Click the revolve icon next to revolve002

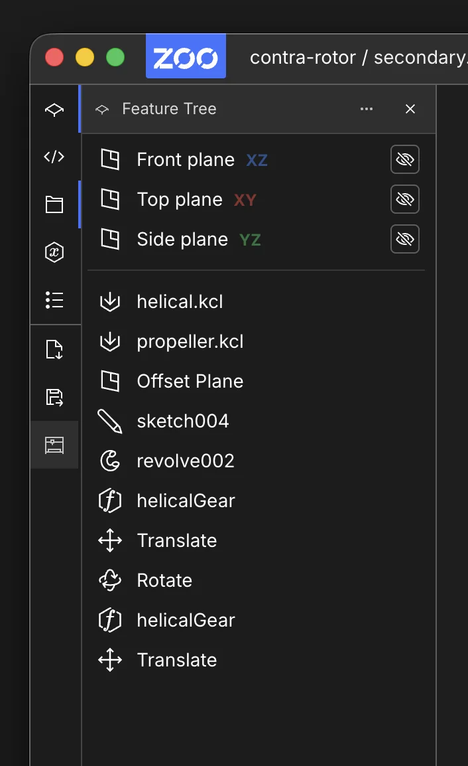pos(110,461)
